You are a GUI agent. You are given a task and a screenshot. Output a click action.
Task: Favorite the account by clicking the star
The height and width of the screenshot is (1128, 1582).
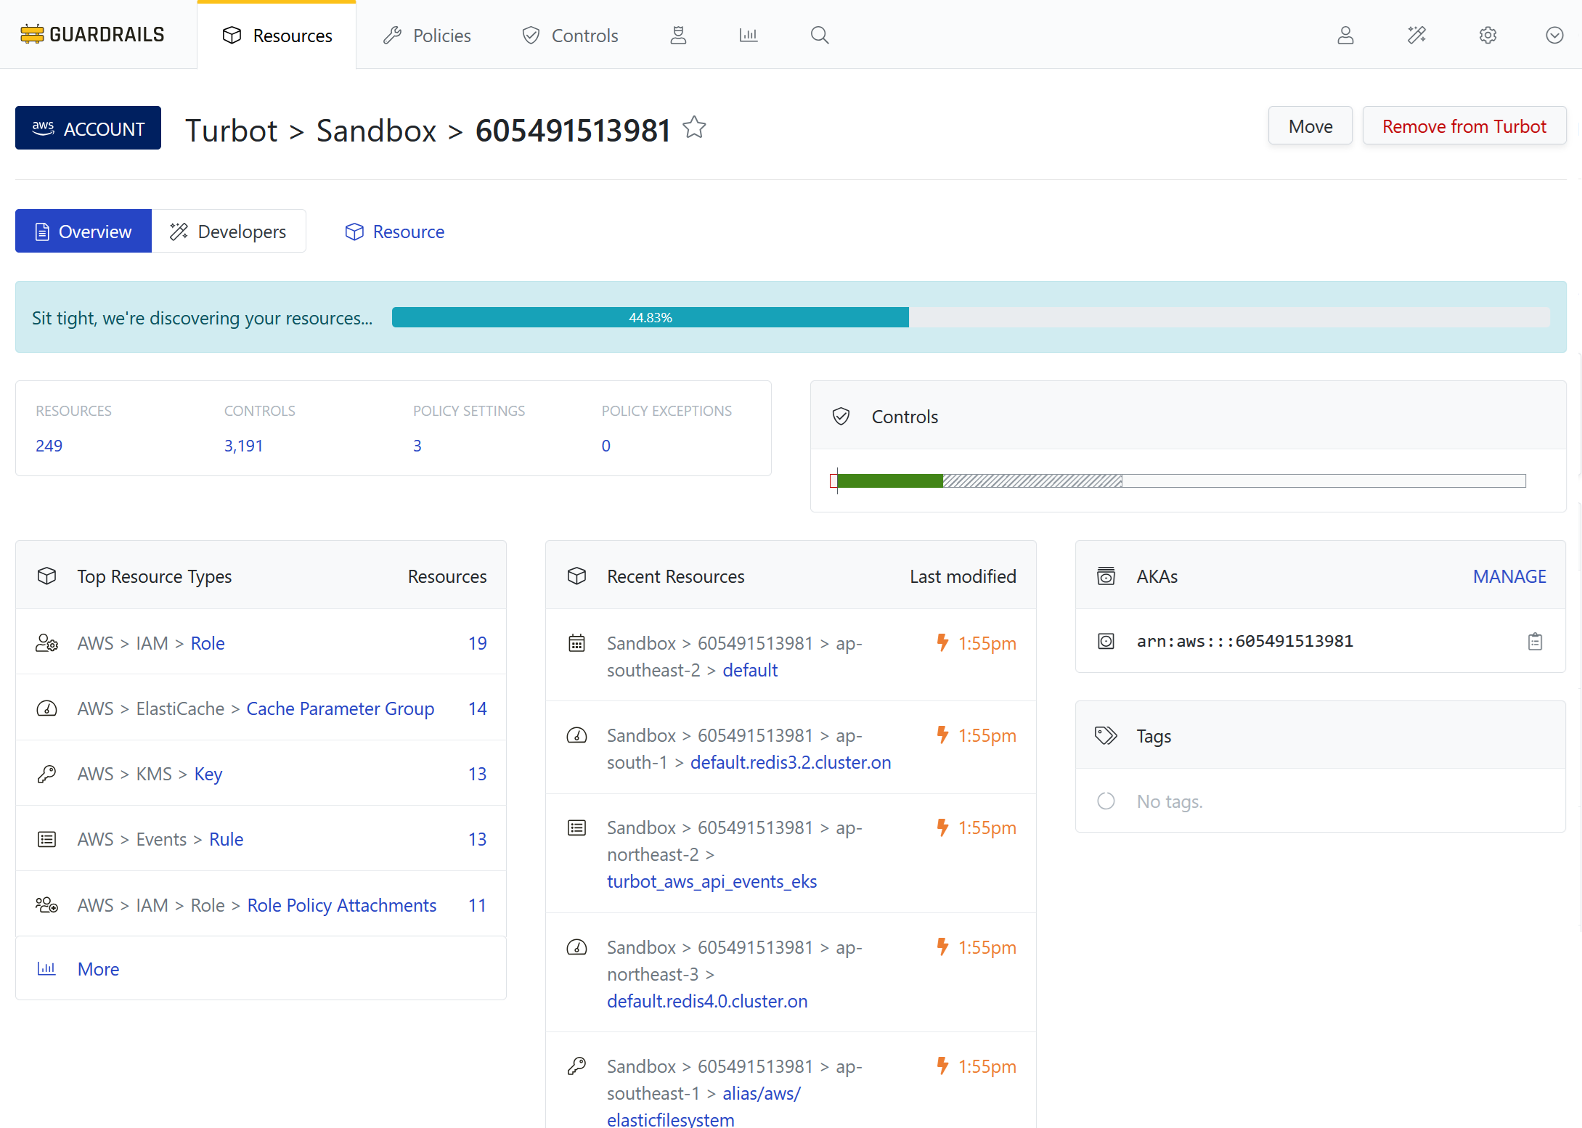(694, 128)
